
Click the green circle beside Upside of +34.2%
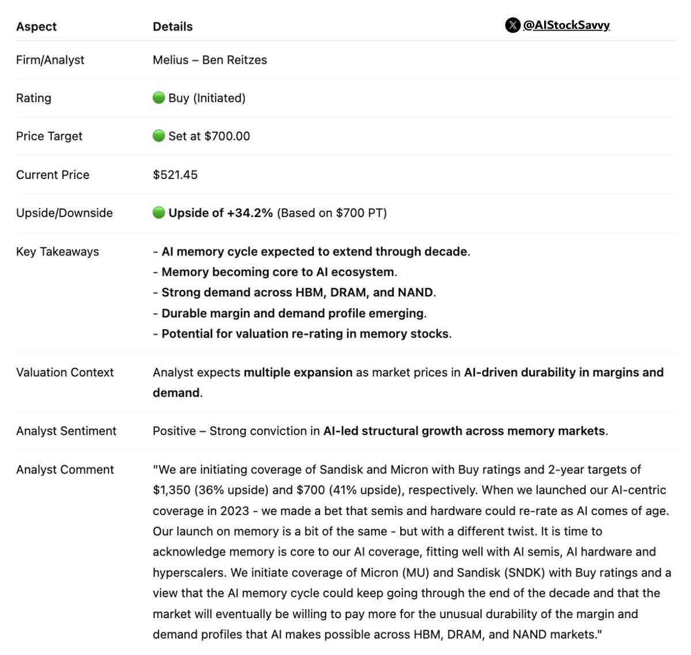coord(159,213)
